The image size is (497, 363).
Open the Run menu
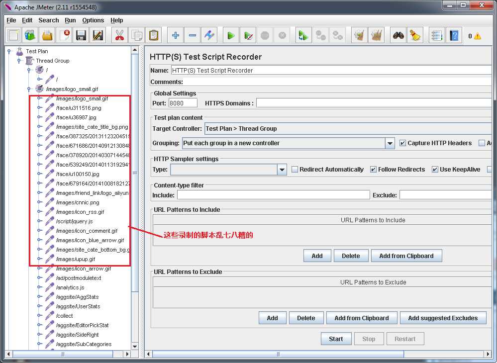pos(70,20)
